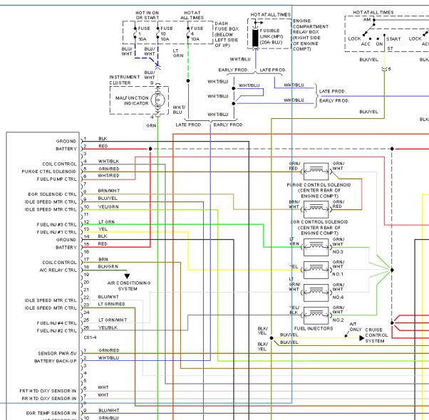This screenshot has width=429, height=420.
Task: Click the "LT GRN" wire label below Fuse 4
Action: coord(178,53)
